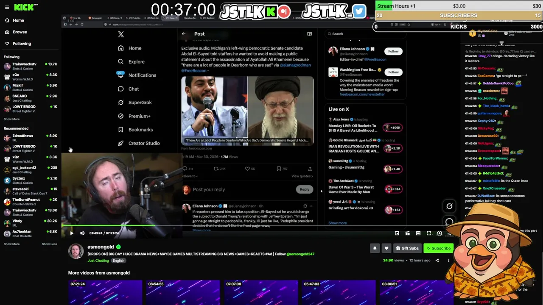Click the Gift Subs button

pos(407,248)
